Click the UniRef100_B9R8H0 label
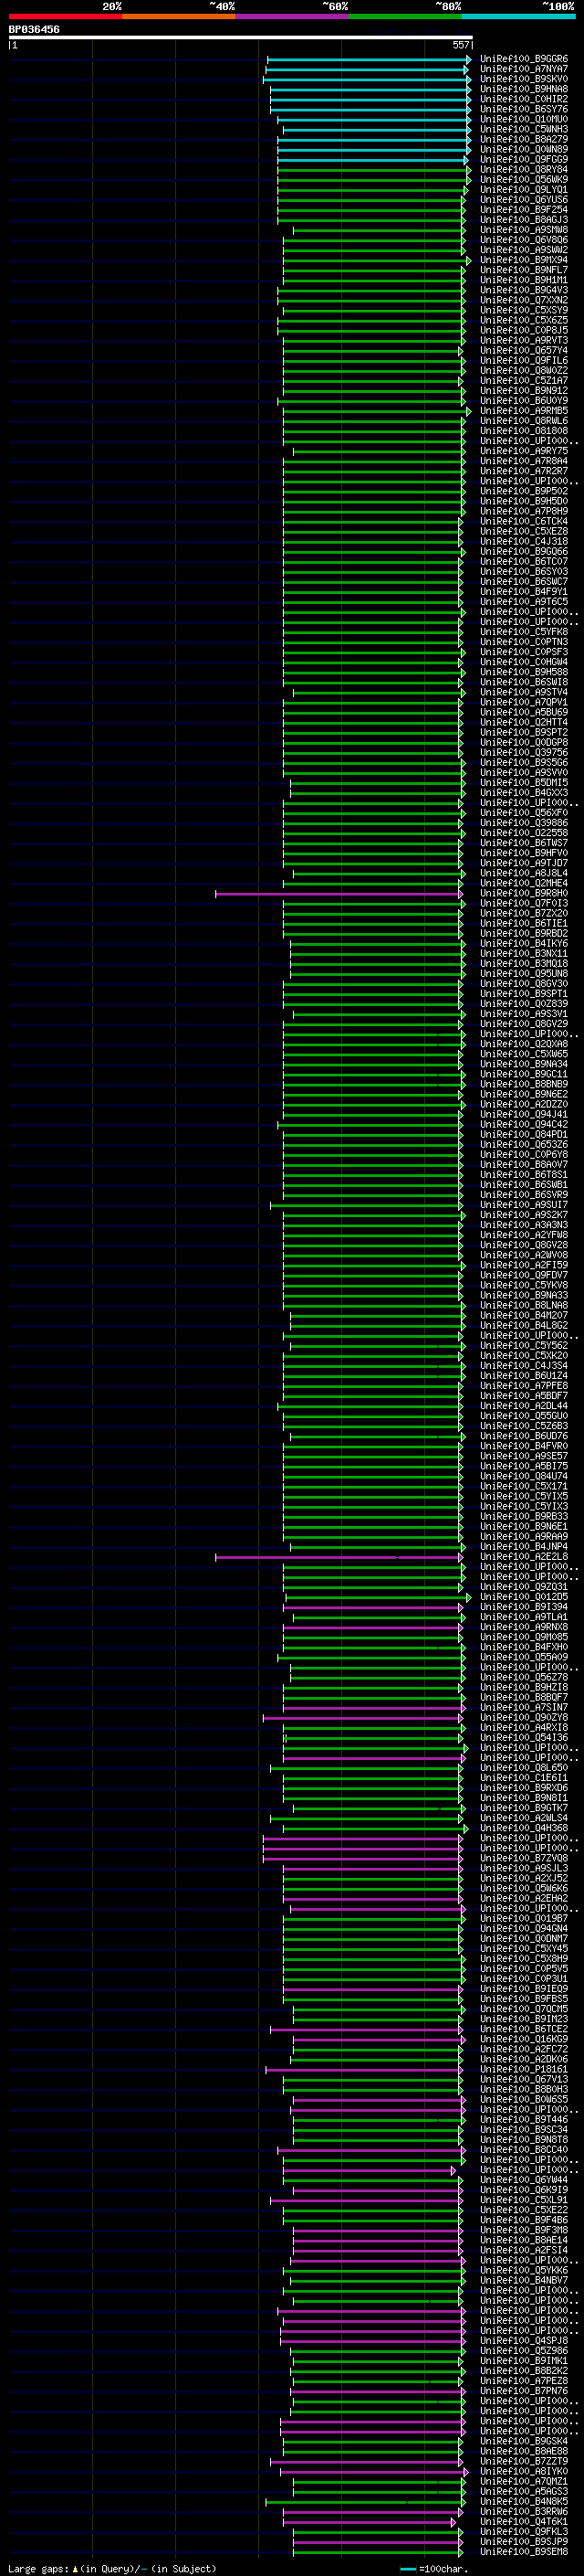Viewport: 584px width, 2576px height. click(524, 893)
